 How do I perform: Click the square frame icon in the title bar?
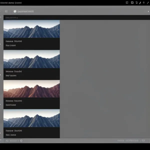click(132, 3)
